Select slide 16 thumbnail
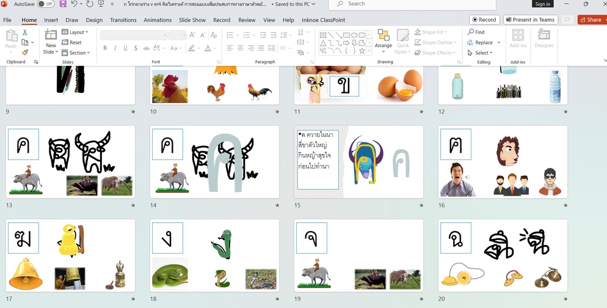This screenshot has height=308, width=607. tap(503, 162)
